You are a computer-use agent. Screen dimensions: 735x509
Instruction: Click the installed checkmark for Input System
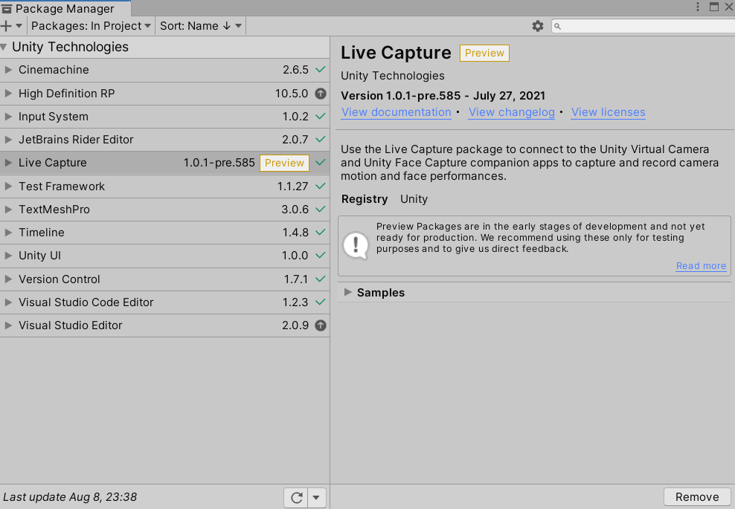321,116
